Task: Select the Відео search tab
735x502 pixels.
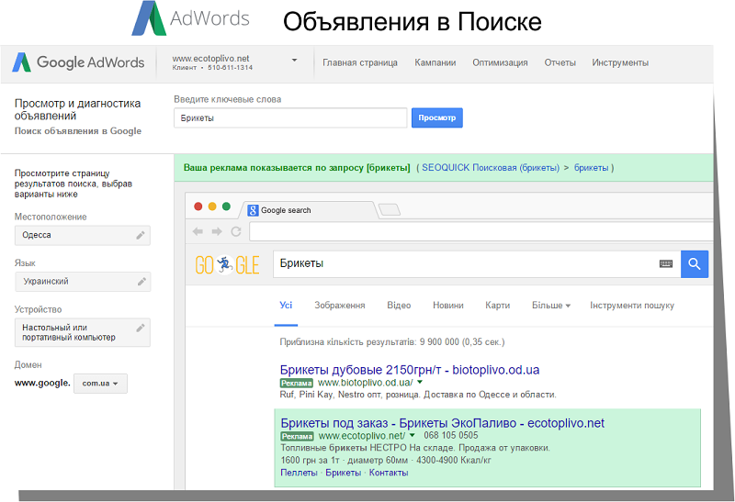Action: tap(399, 306)
